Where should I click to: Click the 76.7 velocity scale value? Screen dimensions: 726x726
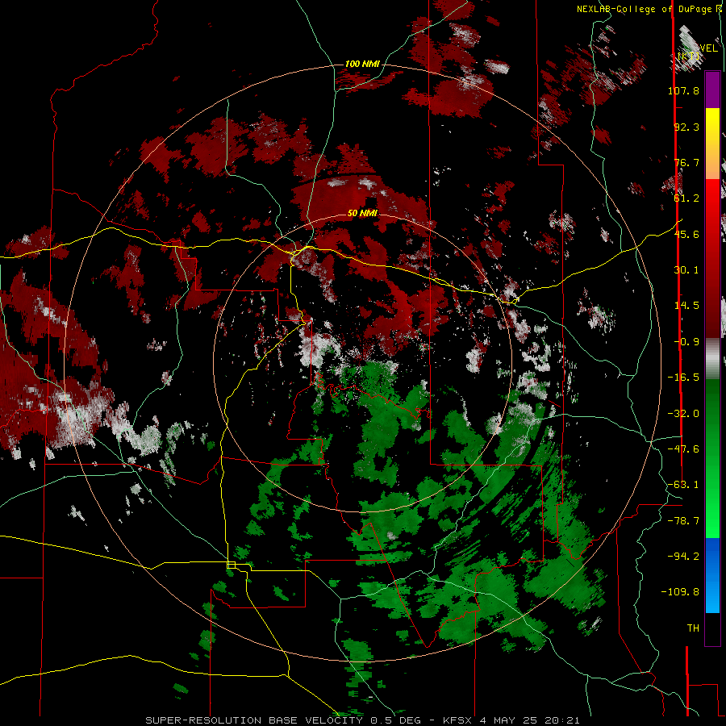click(x=686, y=162)
